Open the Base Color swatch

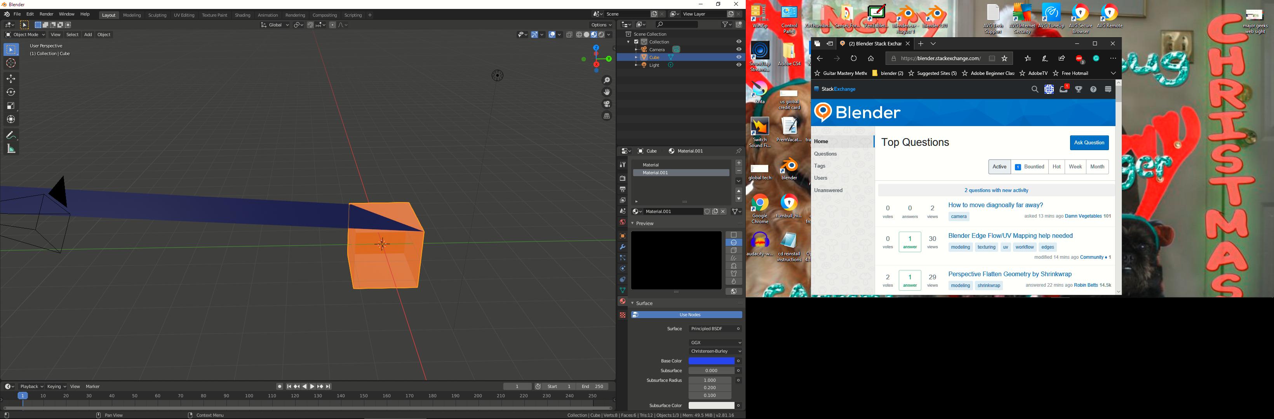coord(711,361)
